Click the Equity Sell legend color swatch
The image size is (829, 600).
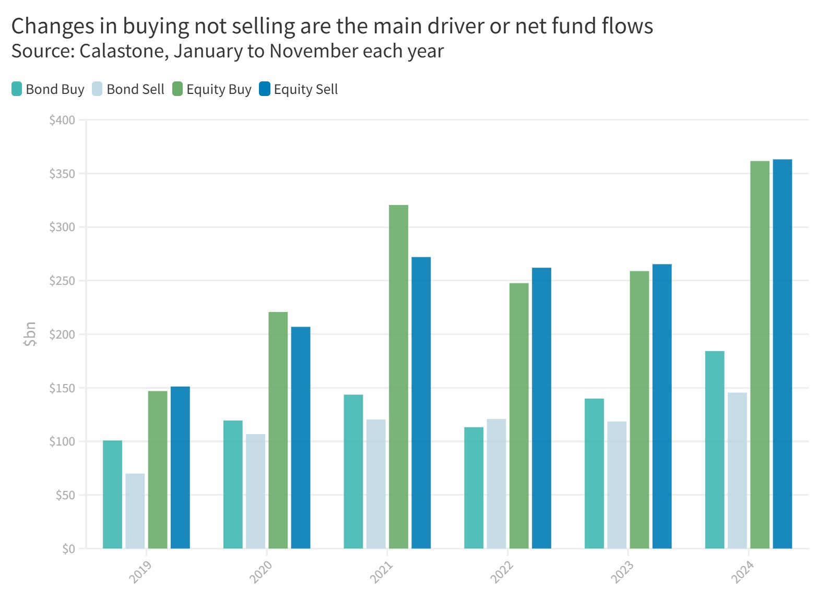point(265,89)
